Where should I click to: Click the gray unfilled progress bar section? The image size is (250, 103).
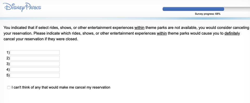(237, 9)
